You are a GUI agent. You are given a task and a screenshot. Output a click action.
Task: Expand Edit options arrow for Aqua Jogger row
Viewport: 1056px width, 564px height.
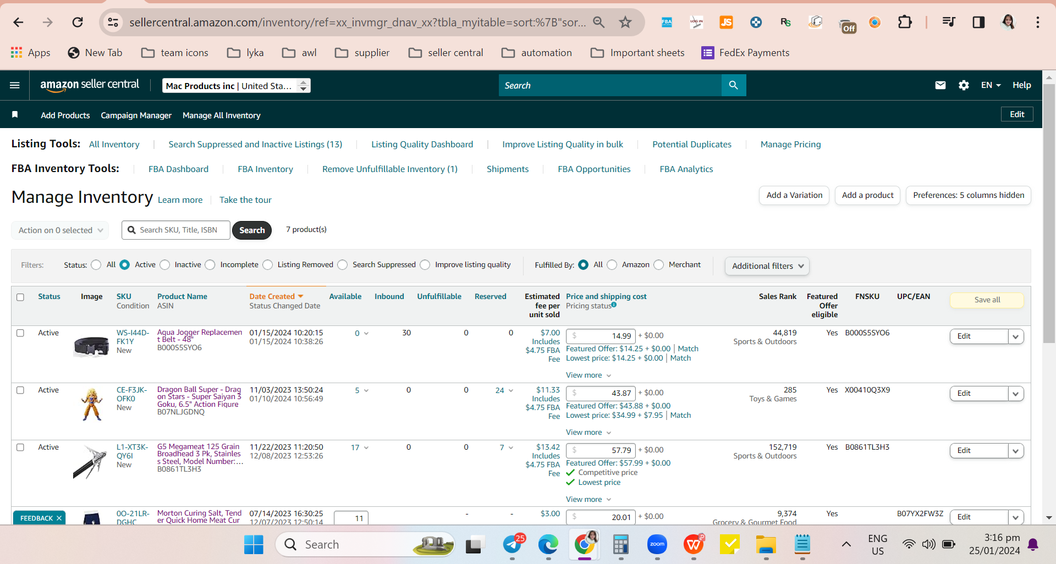[1016, 336]
